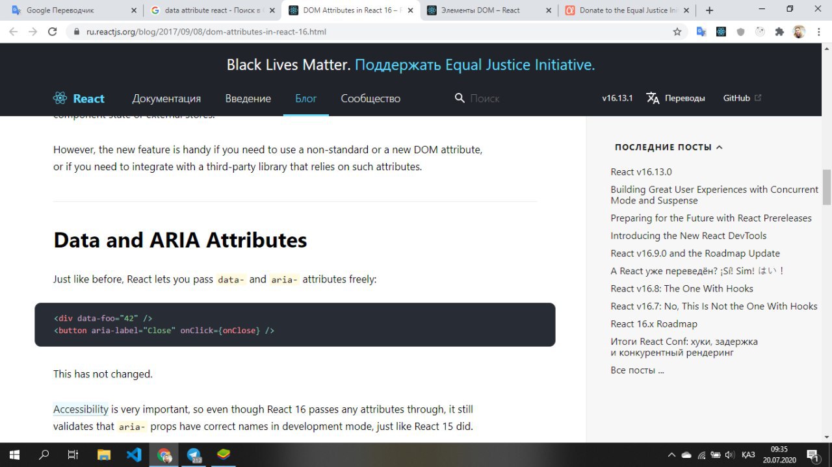The width and height of the screenshot is (832, 467).
Task: Switch to the Элементы DOM – React tab
Action: [x=489, y=10]
